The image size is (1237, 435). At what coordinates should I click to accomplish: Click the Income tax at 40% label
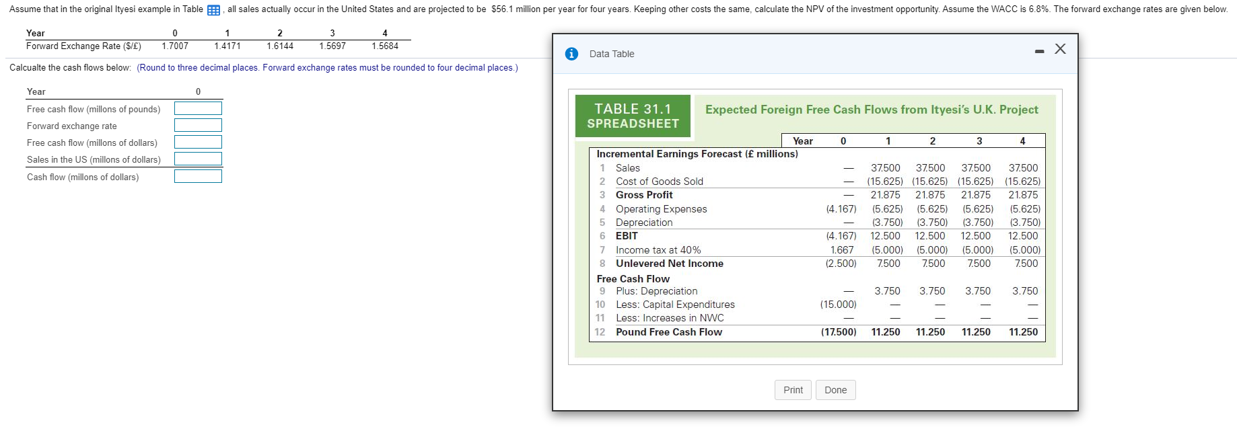tap(658, 250)
